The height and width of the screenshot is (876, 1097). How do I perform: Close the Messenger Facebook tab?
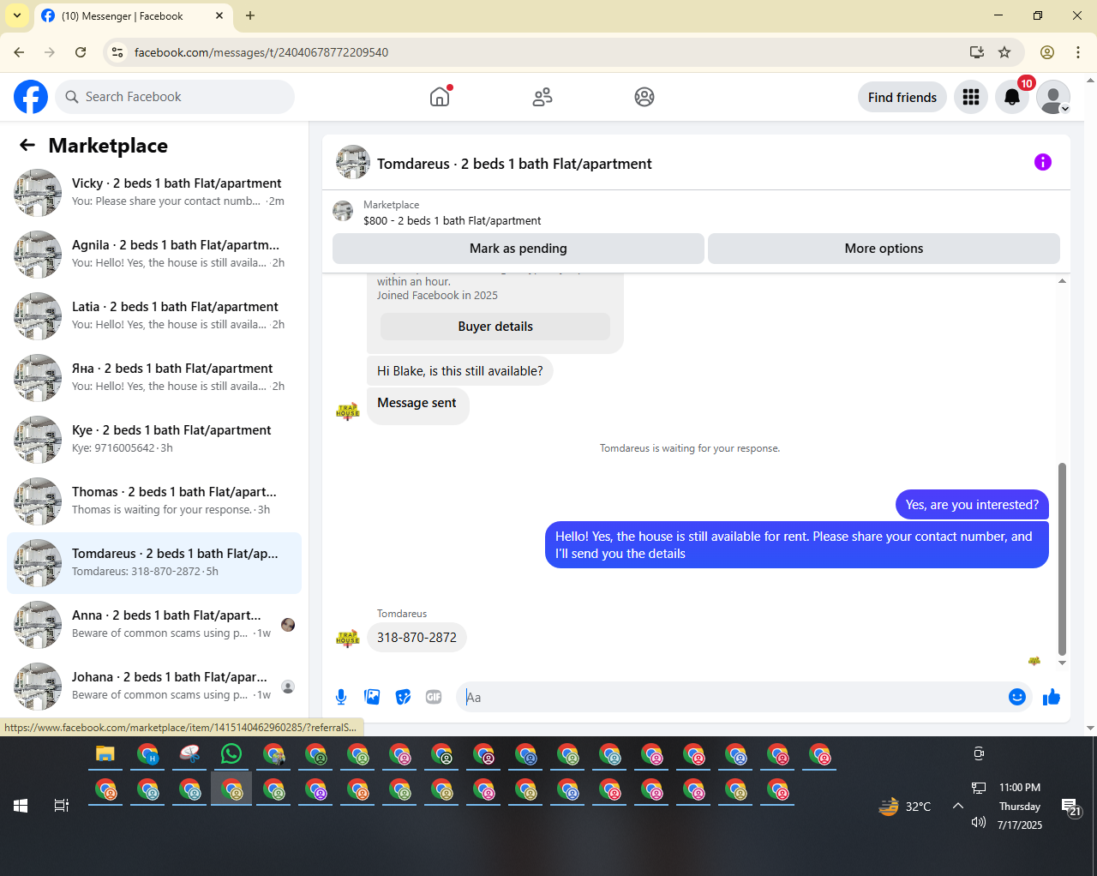219,15
